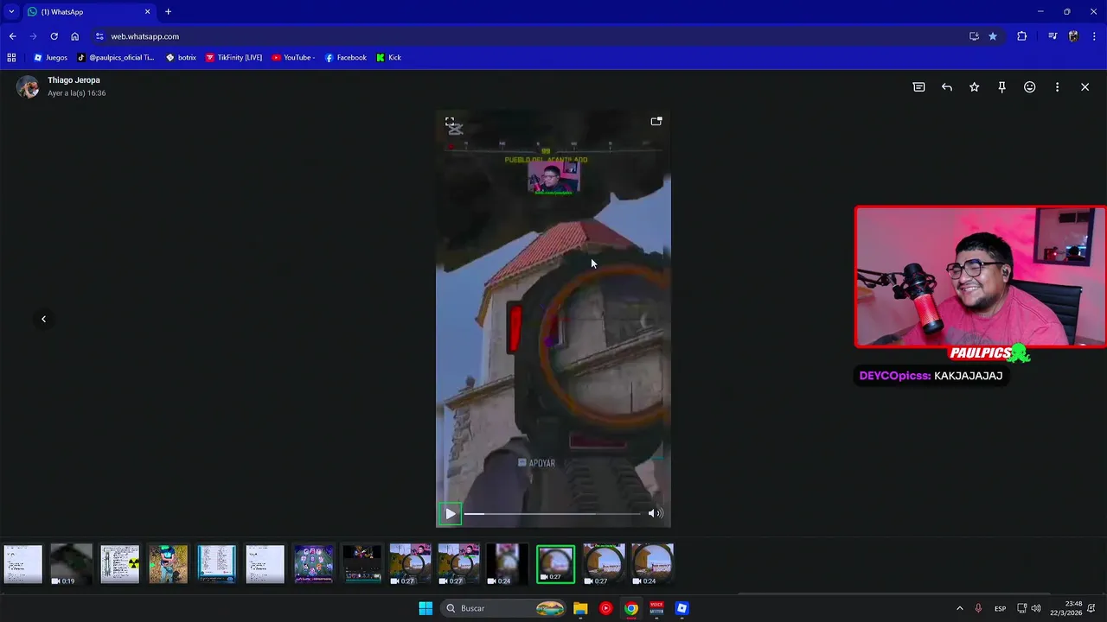Screen dimensions: 1107x622
Task: Open the botrix bookmark
Action: [181, 58]
